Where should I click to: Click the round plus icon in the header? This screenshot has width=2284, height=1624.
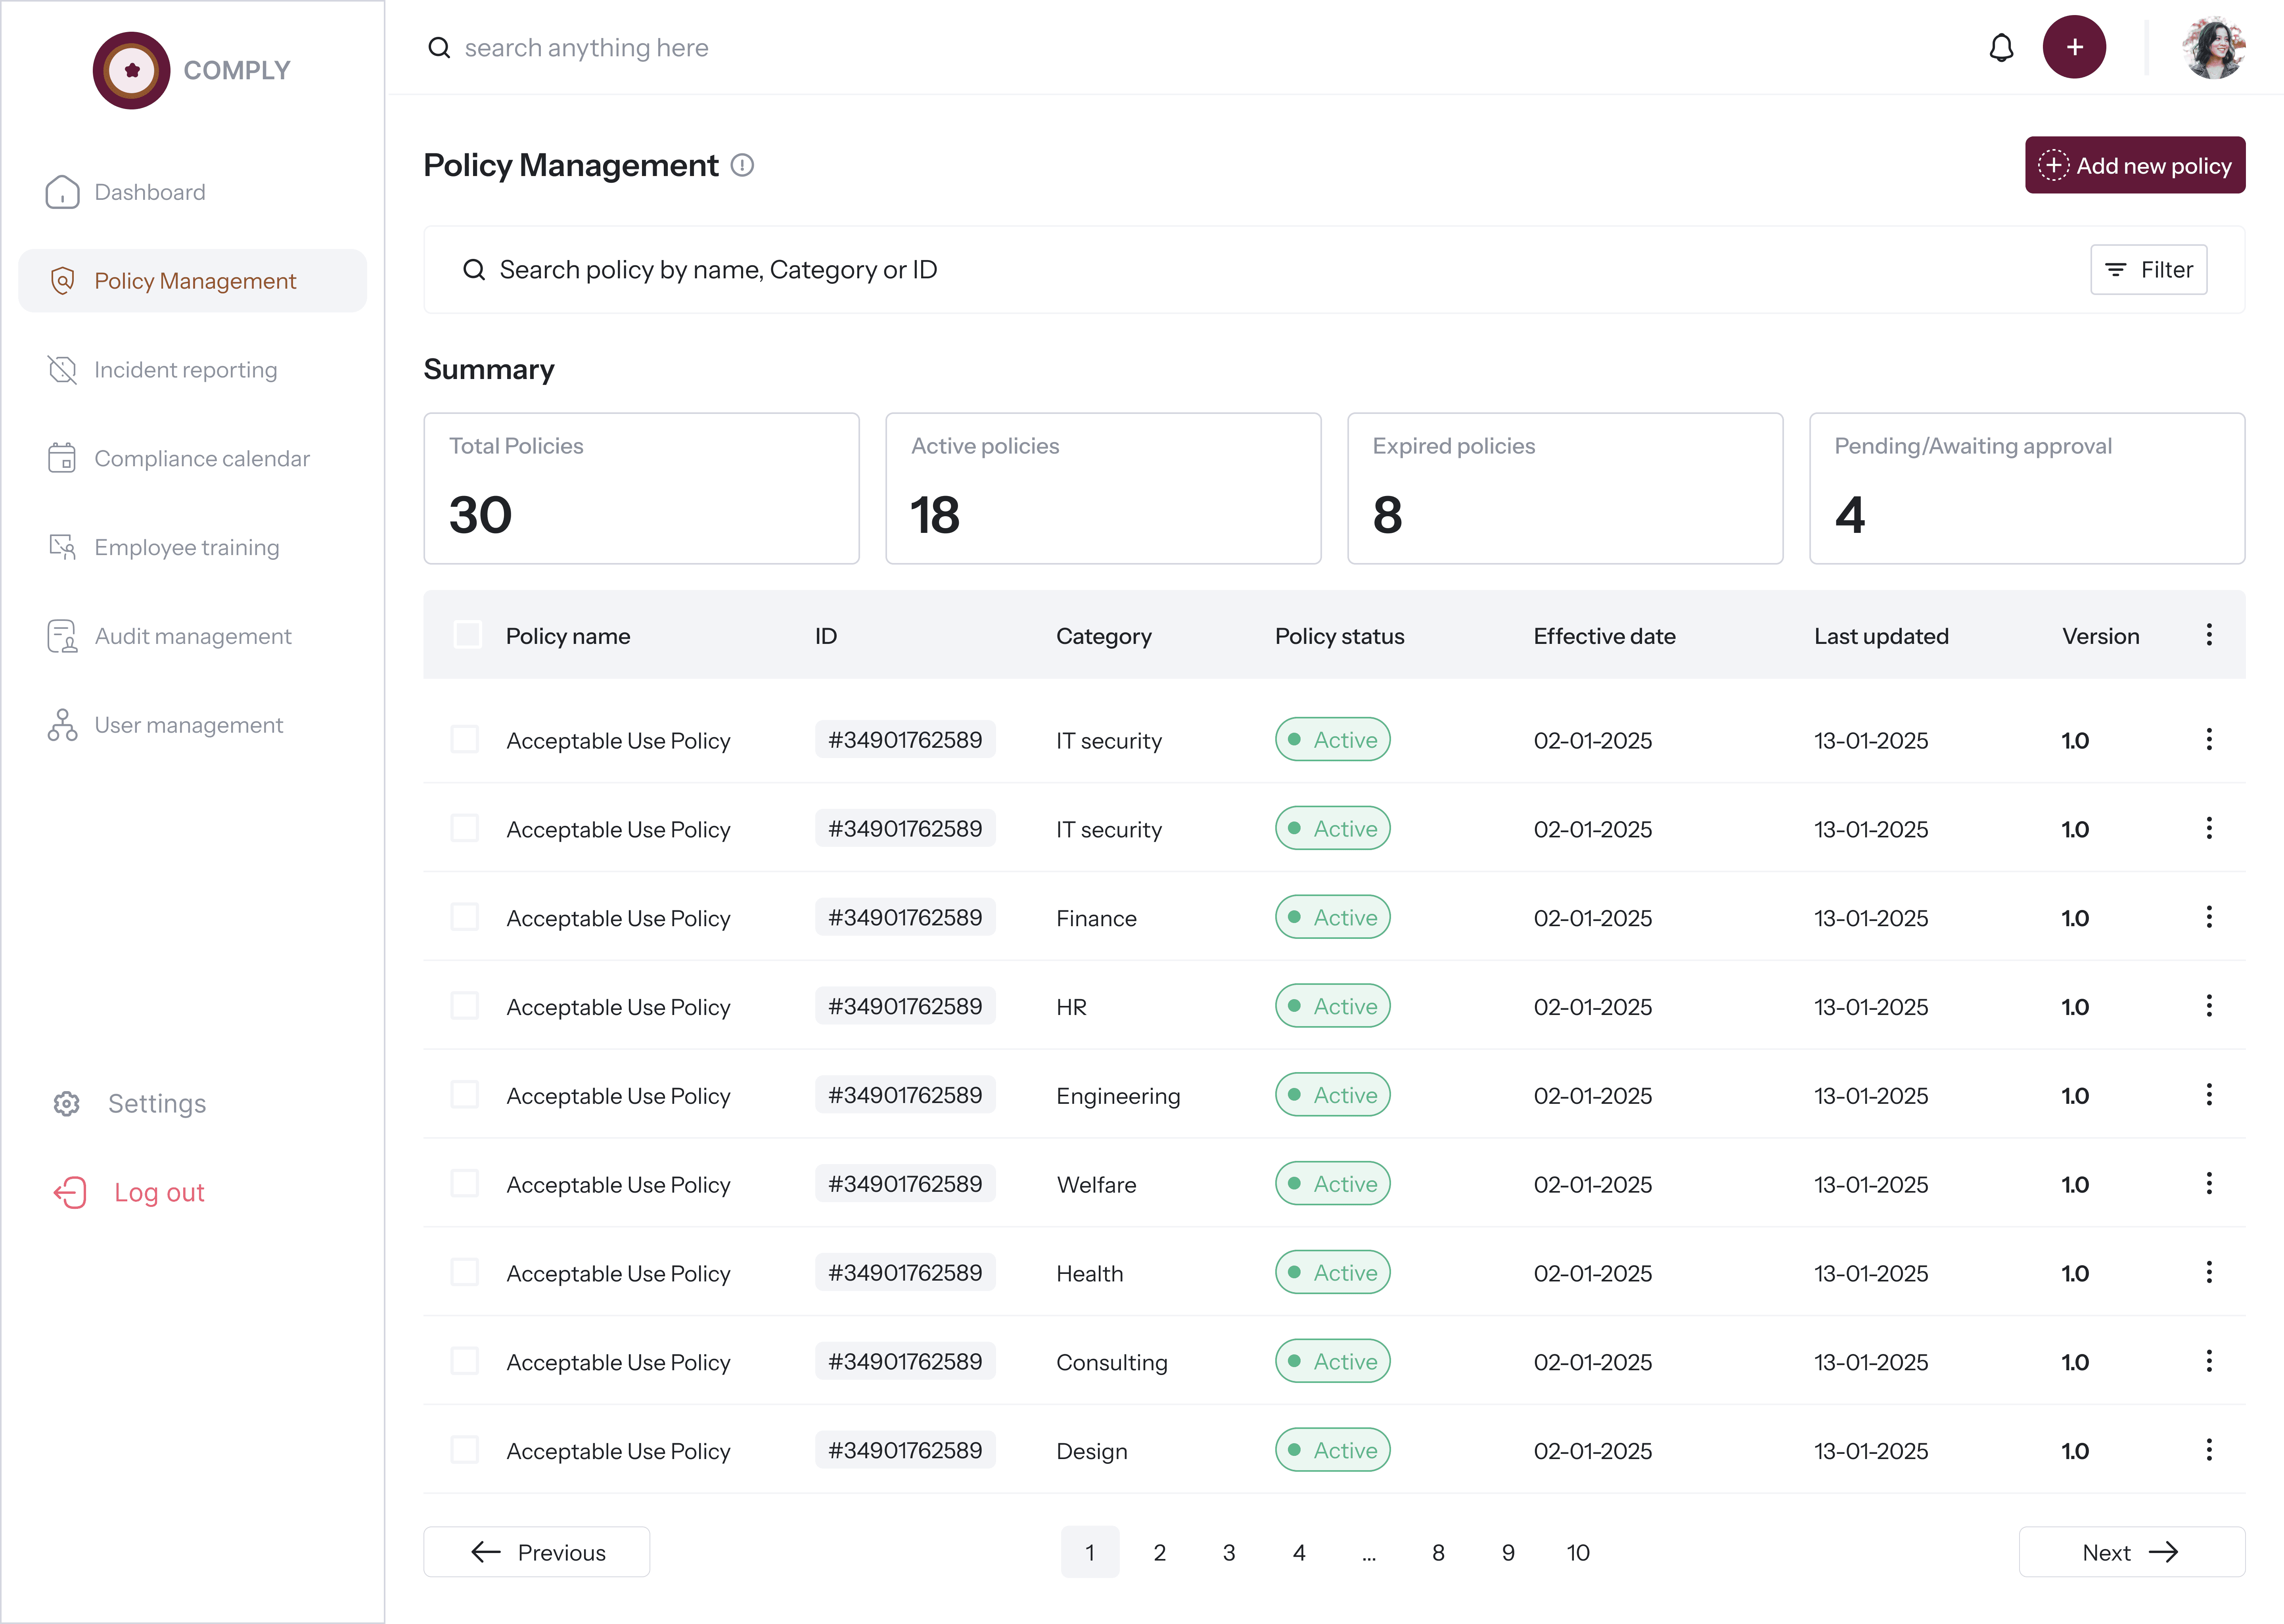[x=2074, y=47]
